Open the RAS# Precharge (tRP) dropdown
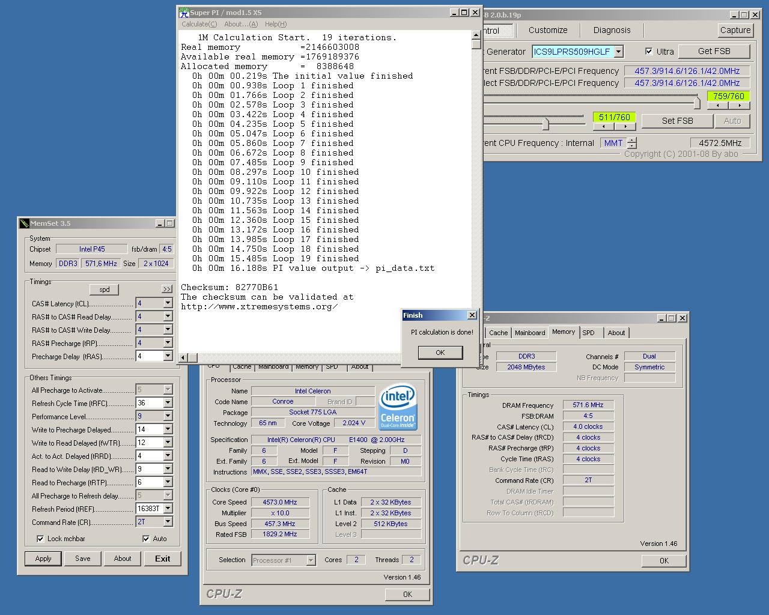The image size is (769, 615). [168, 343]
